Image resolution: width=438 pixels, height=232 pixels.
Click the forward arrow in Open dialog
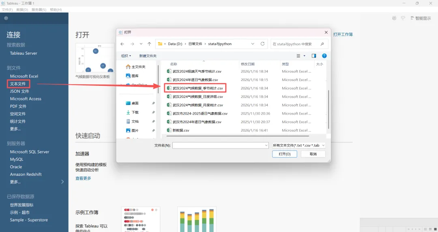pyautogui.click(x=132, y=44)
